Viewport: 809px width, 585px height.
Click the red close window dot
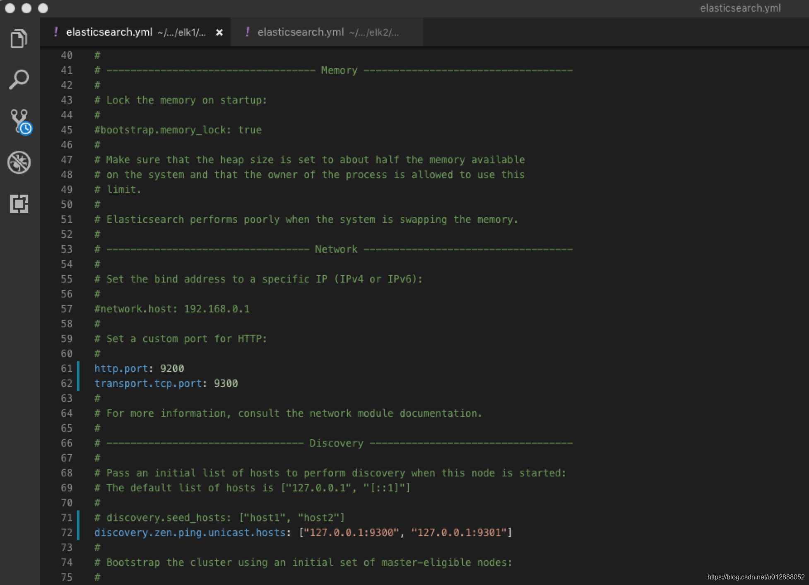pyautogui.click(x=10, y=8)
